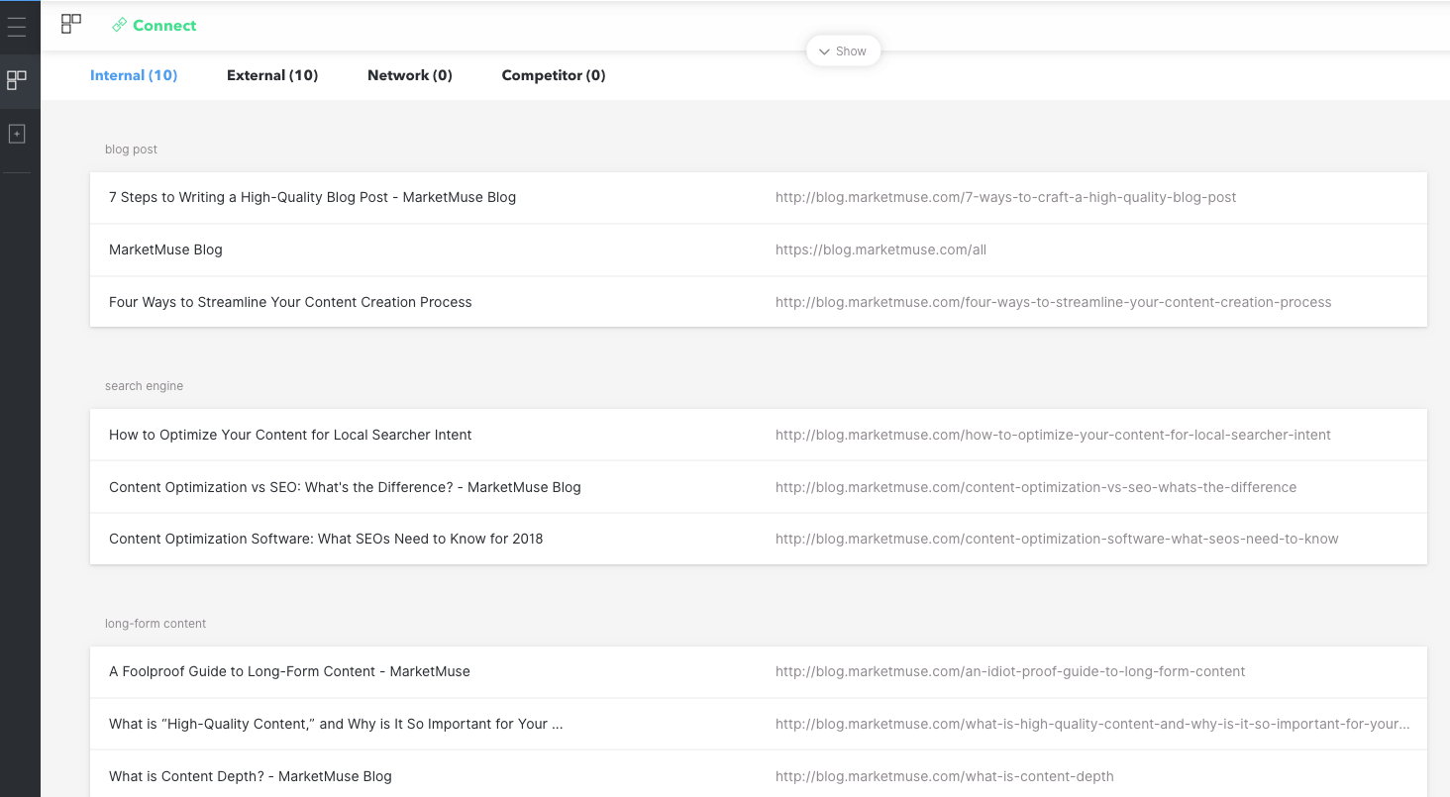
Task: Select 'What is Content Depth? - MarketMuse Blog' title
Action: pyautogui.click(x=251, y=777)
